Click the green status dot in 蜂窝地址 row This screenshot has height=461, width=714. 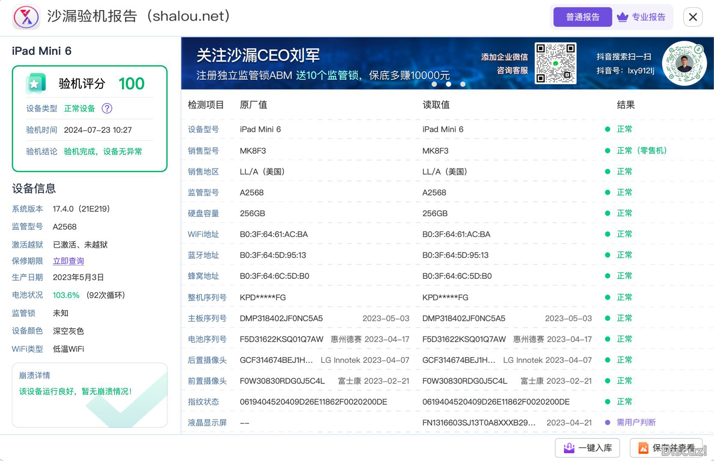click(607, 276)
